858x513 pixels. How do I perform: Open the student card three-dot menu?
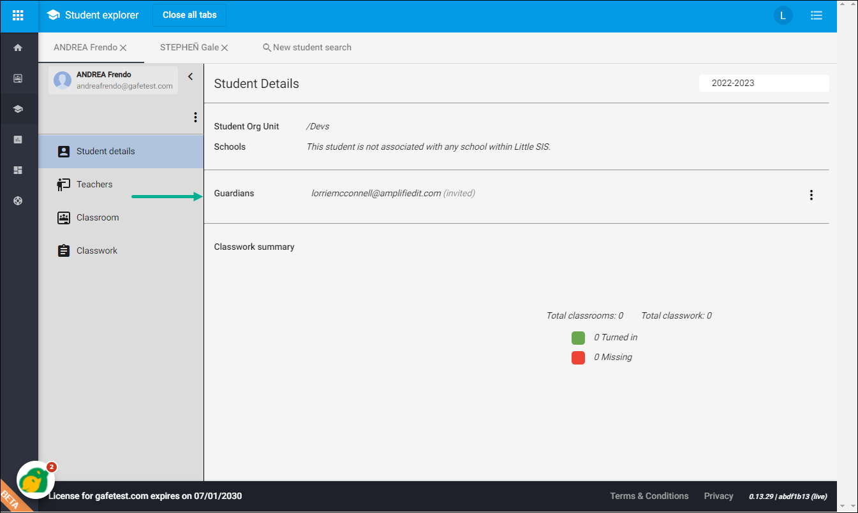coord(195,117)
